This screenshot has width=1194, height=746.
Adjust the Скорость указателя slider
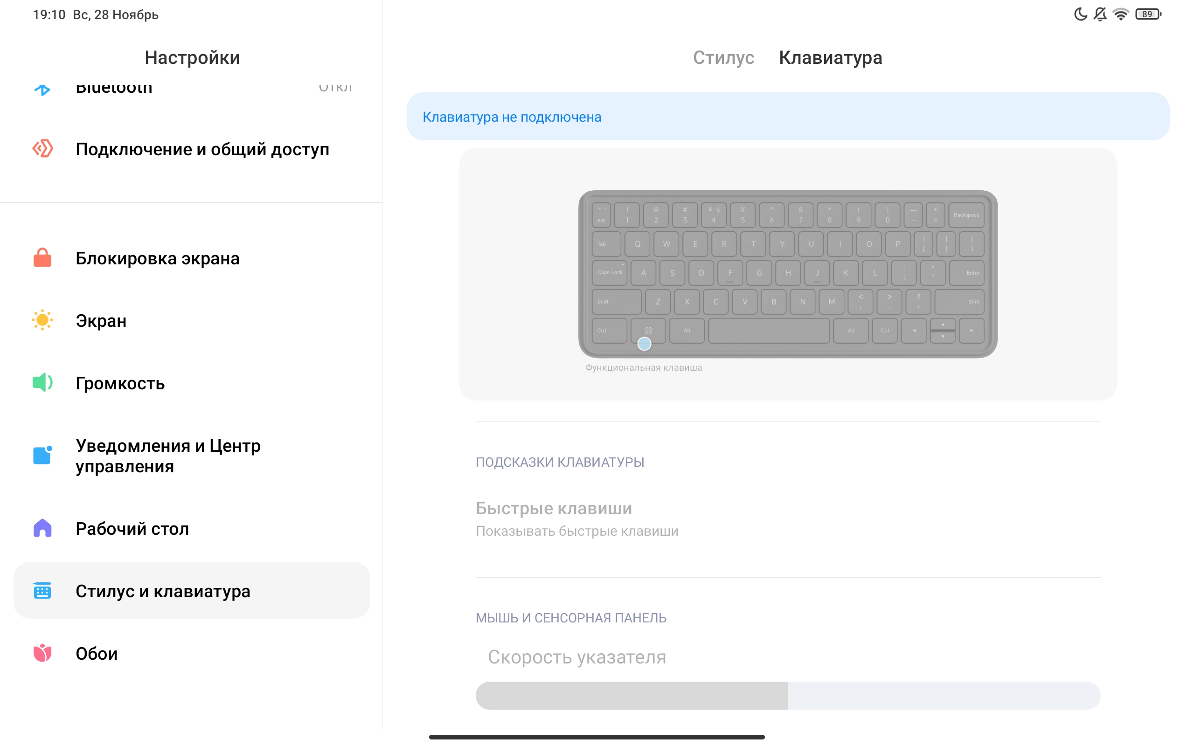tap(787, 696)
